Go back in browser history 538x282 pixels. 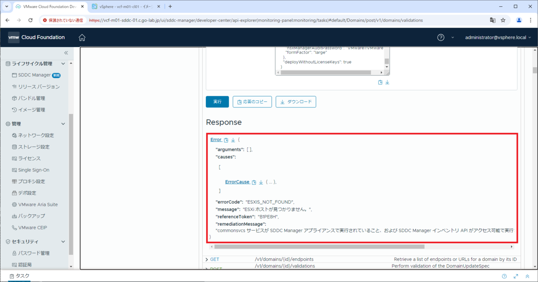(x=7, y=20)
